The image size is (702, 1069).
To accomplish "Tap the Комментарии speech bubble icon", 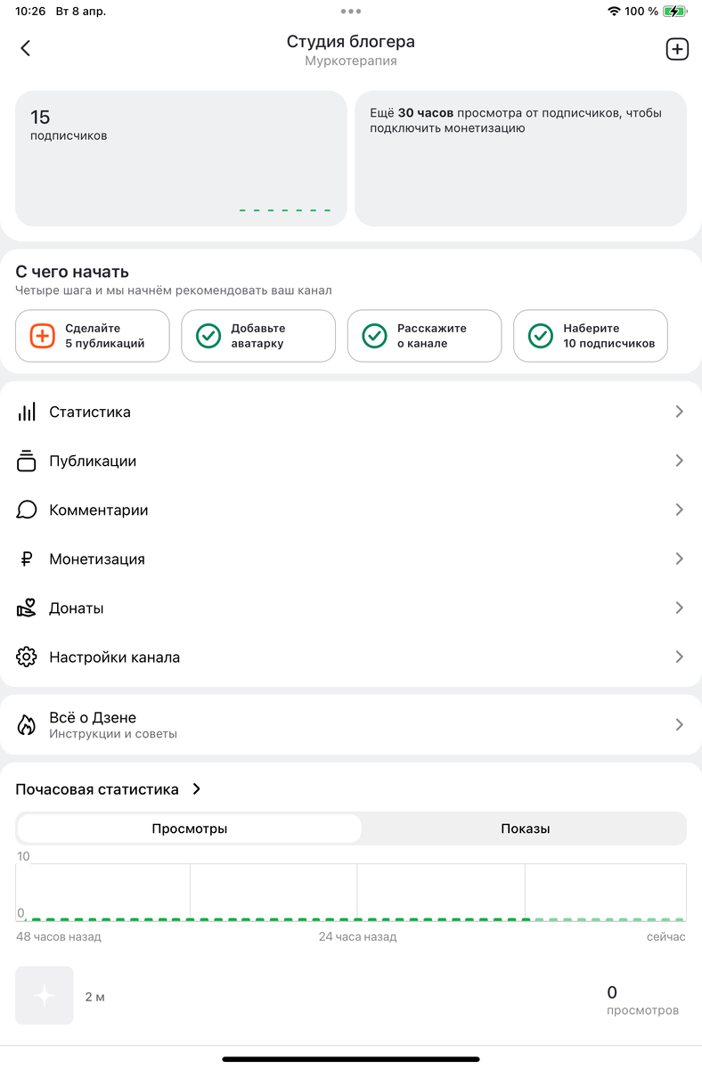I will click(x=27, y=510).
